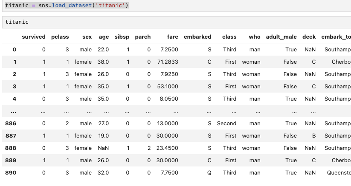Click fare value 13.0000
The height and width of the screenshot is (186, 351).
click(168, 123)
